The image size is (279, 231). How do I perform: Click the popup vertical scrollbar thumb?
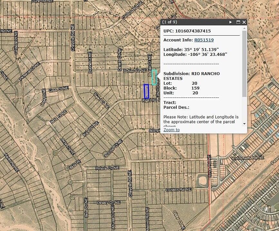tap(245, 64)
